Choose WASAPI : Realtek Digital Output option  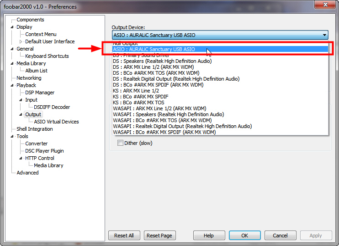(220, 126)
